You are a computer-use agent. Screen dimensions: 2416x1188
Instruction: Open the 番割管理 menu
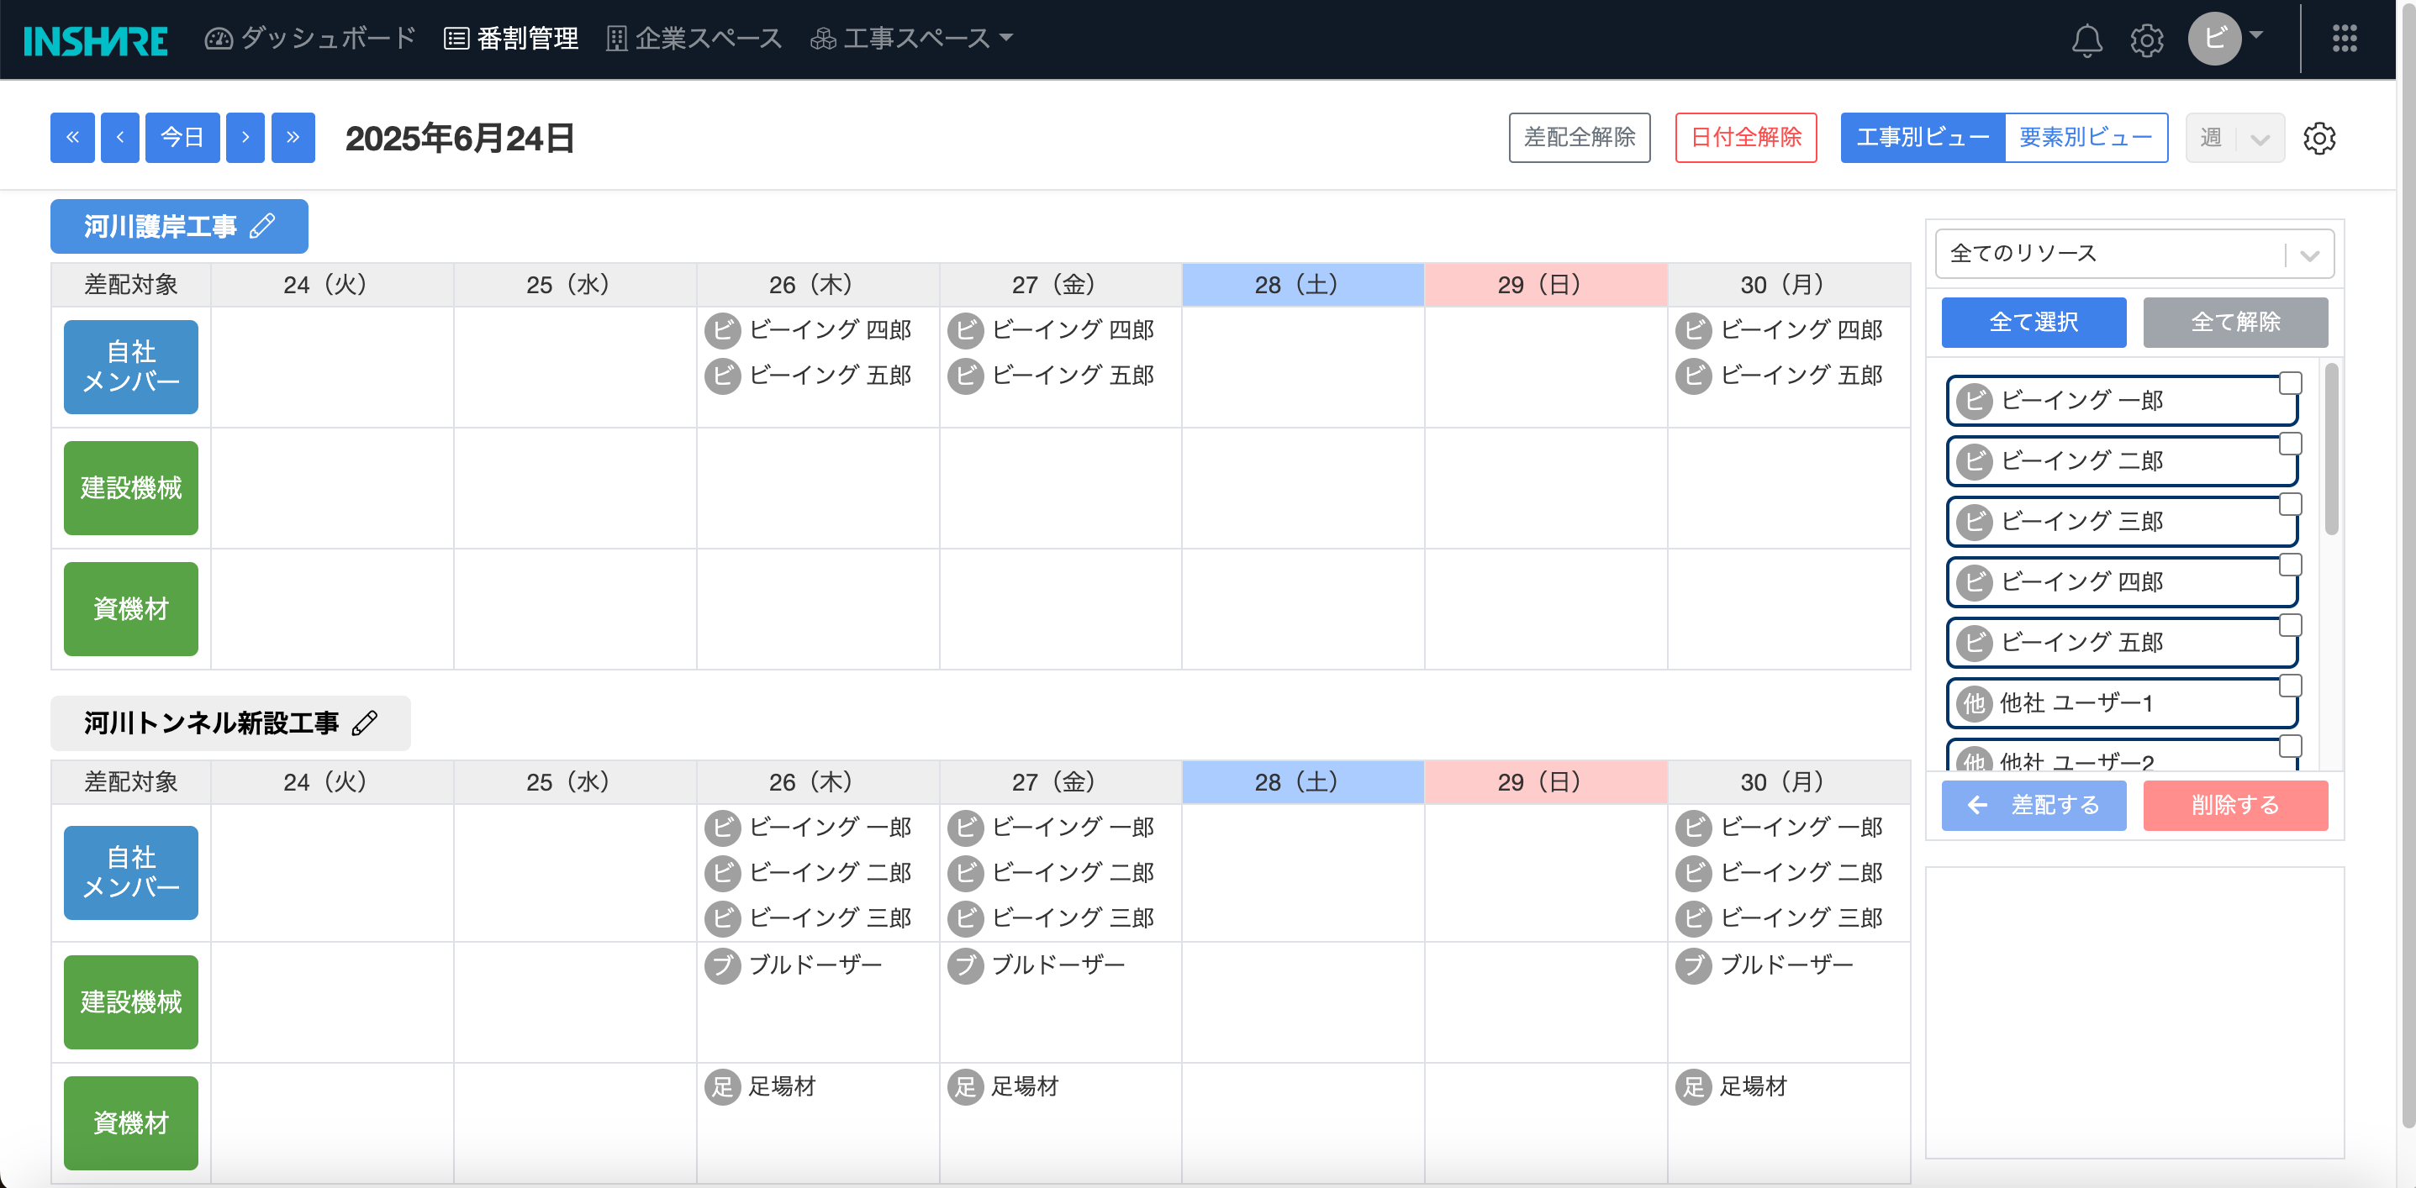click(511, 39)
